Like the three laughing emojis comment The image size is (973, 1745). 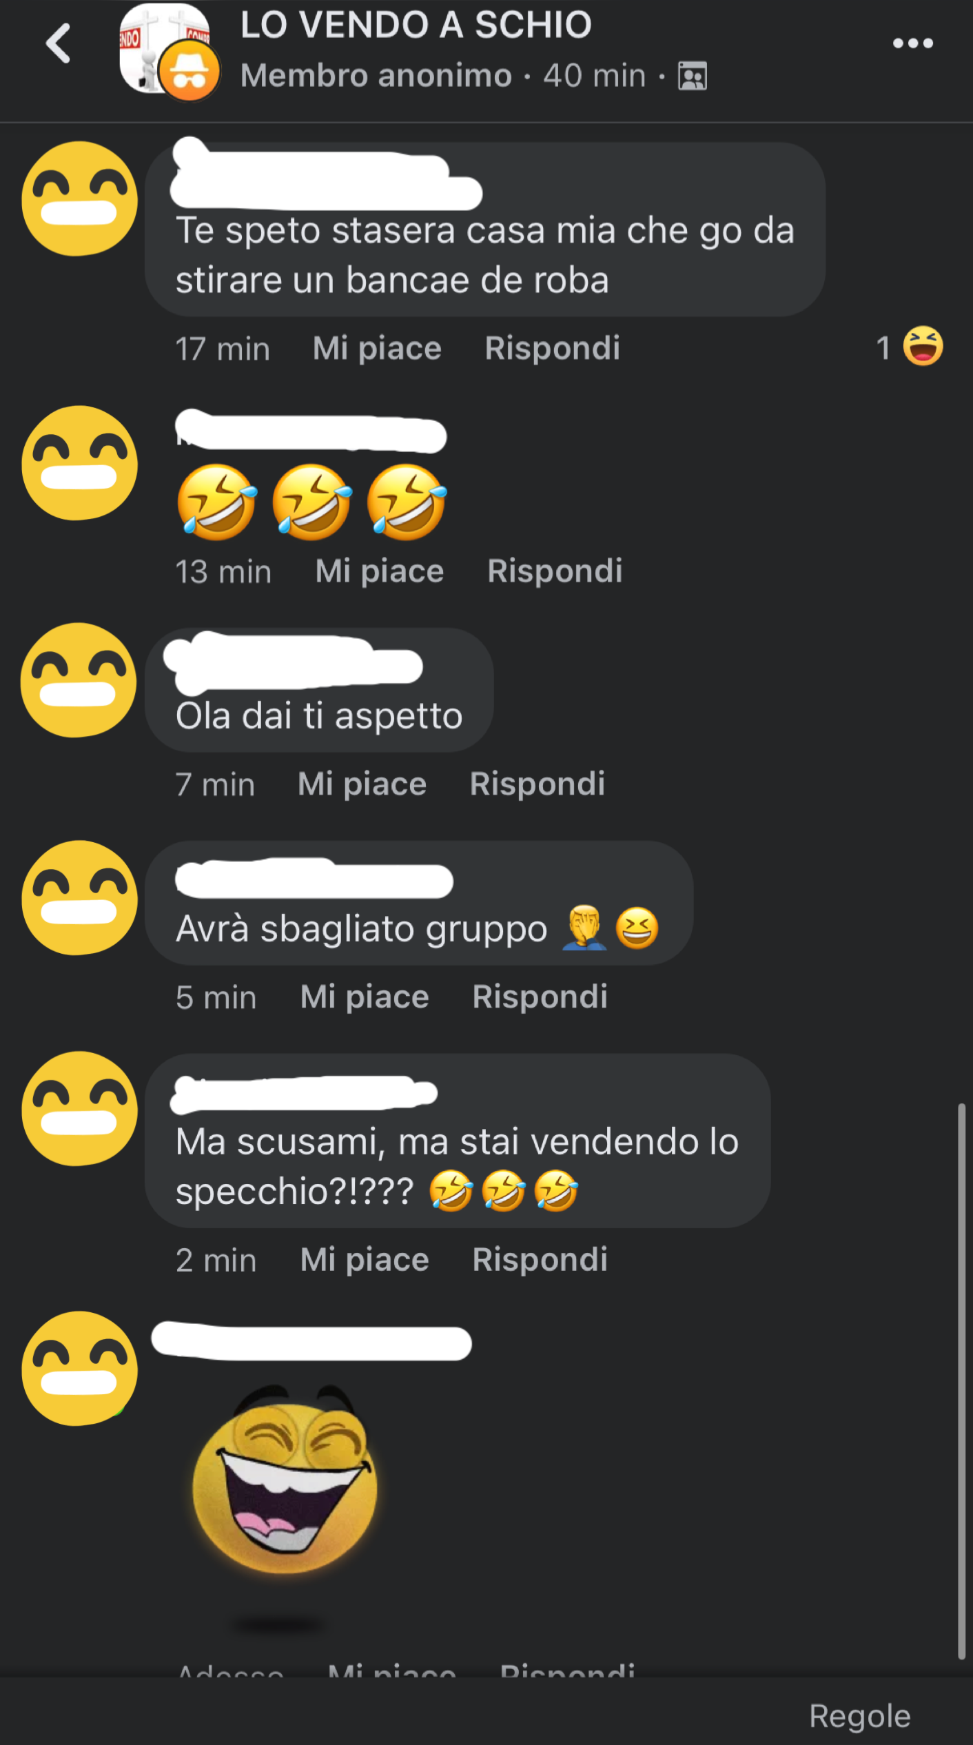click(379, 571)
